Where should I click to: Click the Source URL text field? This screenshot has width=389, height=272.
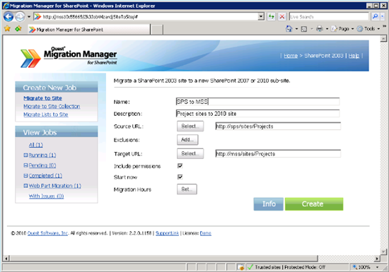[x=278, y=126]
